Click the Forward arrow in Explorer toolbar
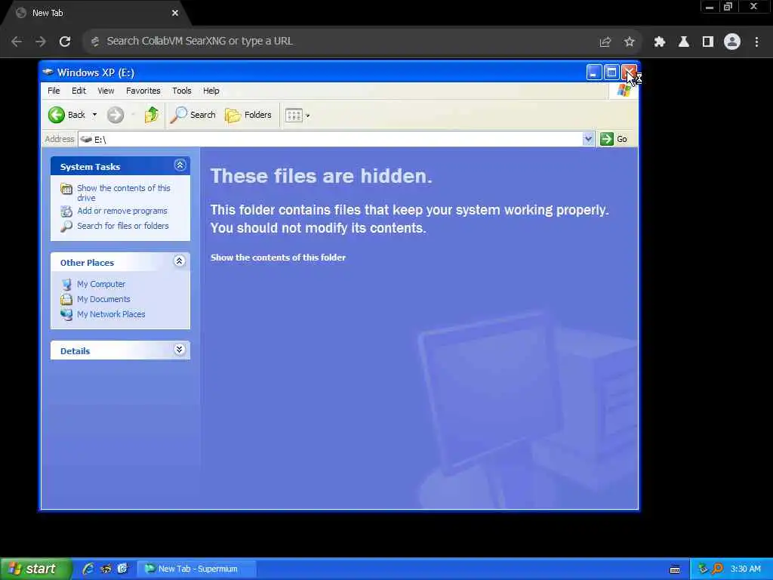This screenshot has width=773, height=580. [x=115, y=115]
